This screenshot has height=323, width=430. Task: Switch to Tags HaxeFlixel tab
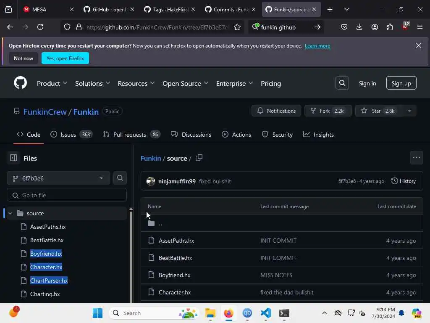pyautogui.click(x=170, y=9)
